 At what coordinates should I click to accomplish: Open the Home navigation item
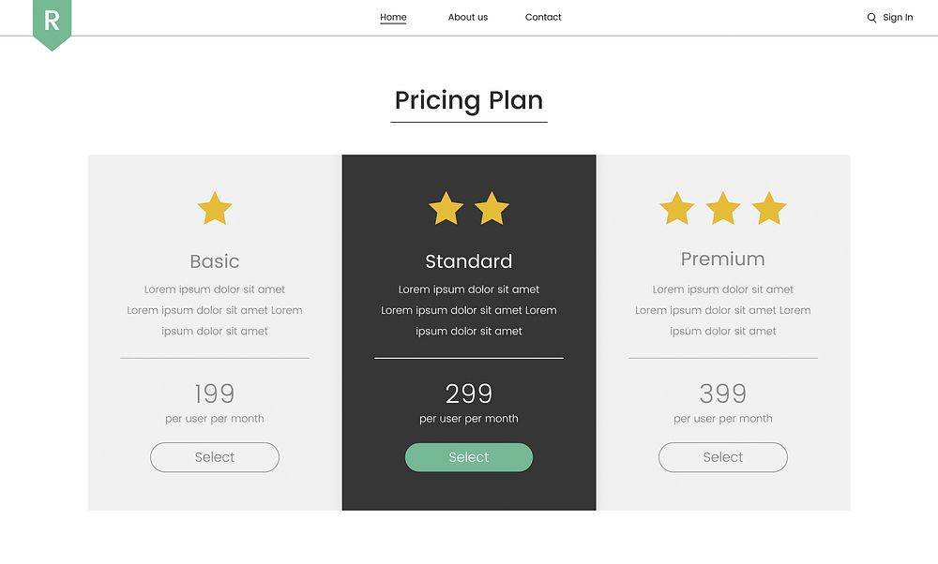[393, 16]
